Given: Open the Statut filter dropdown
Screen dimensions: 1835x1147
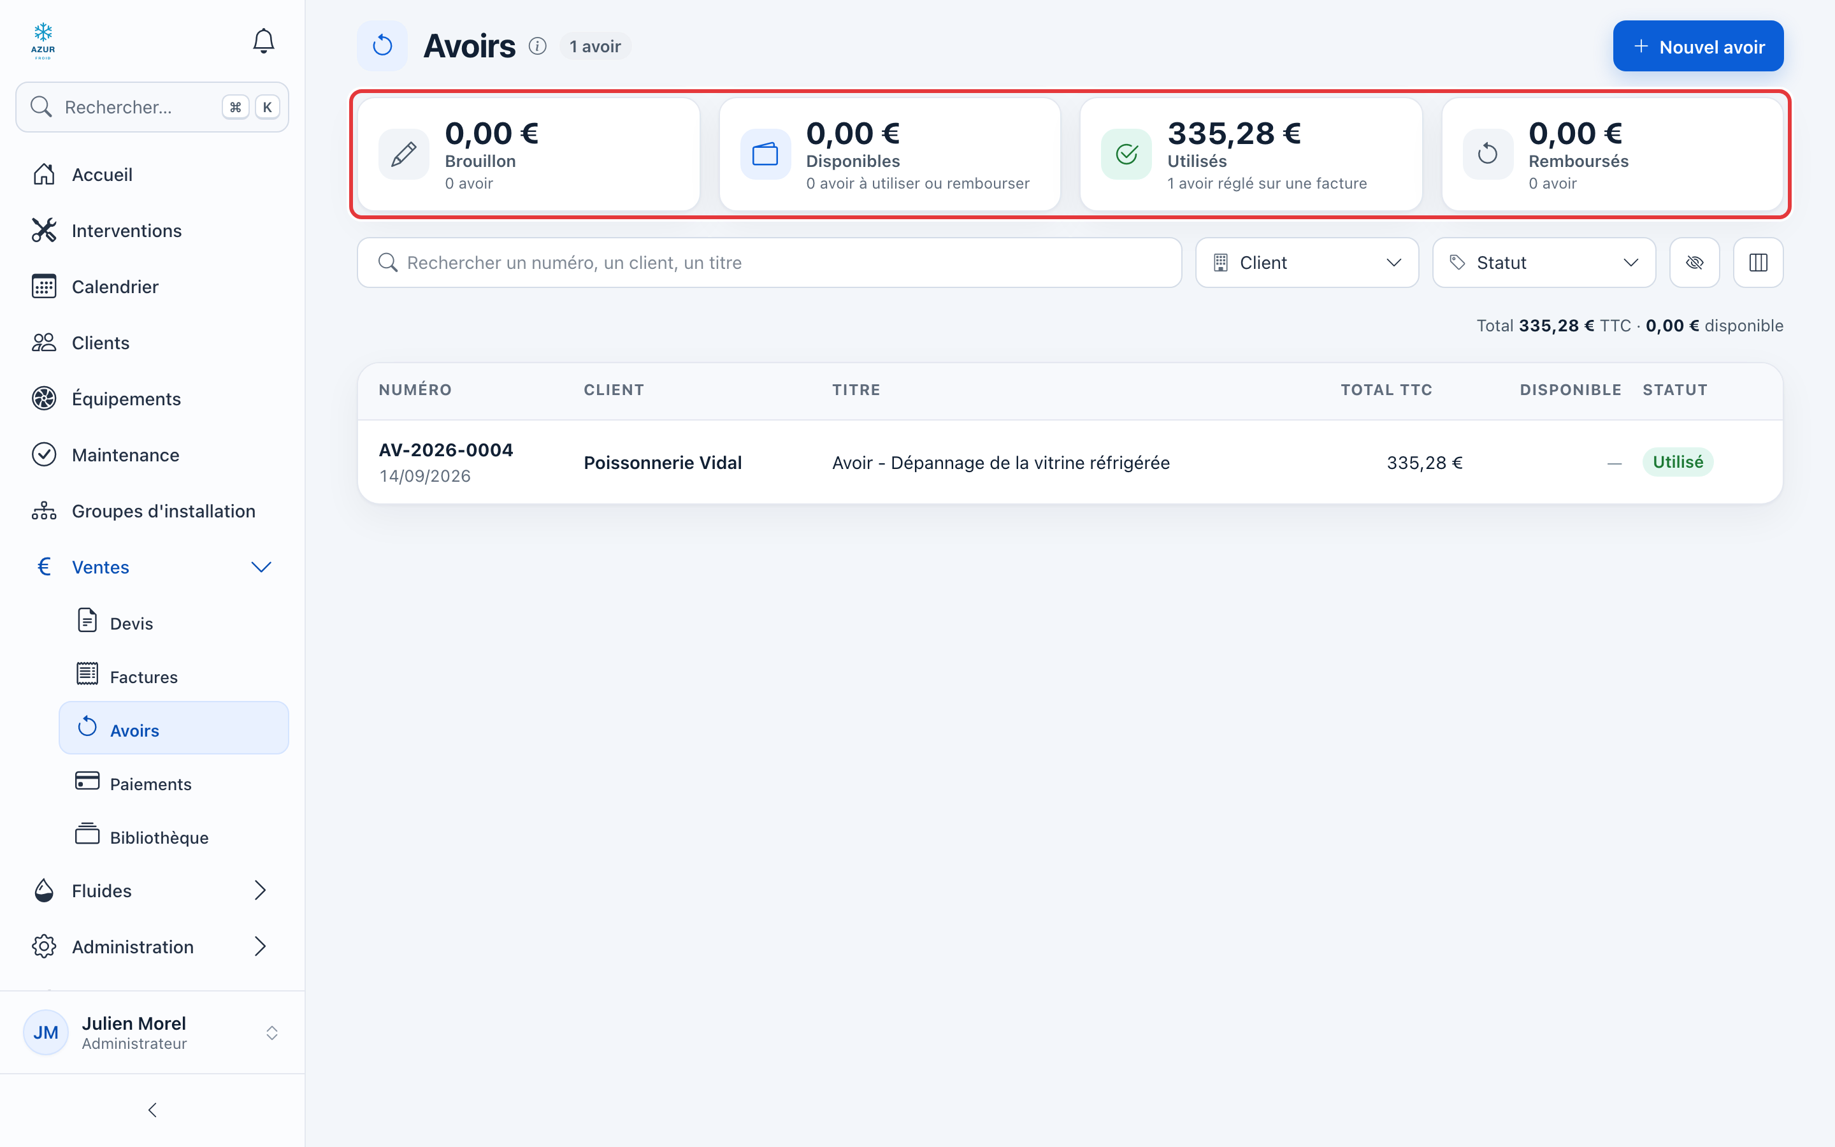Looking at the screenshot, I should (1544, 263).
